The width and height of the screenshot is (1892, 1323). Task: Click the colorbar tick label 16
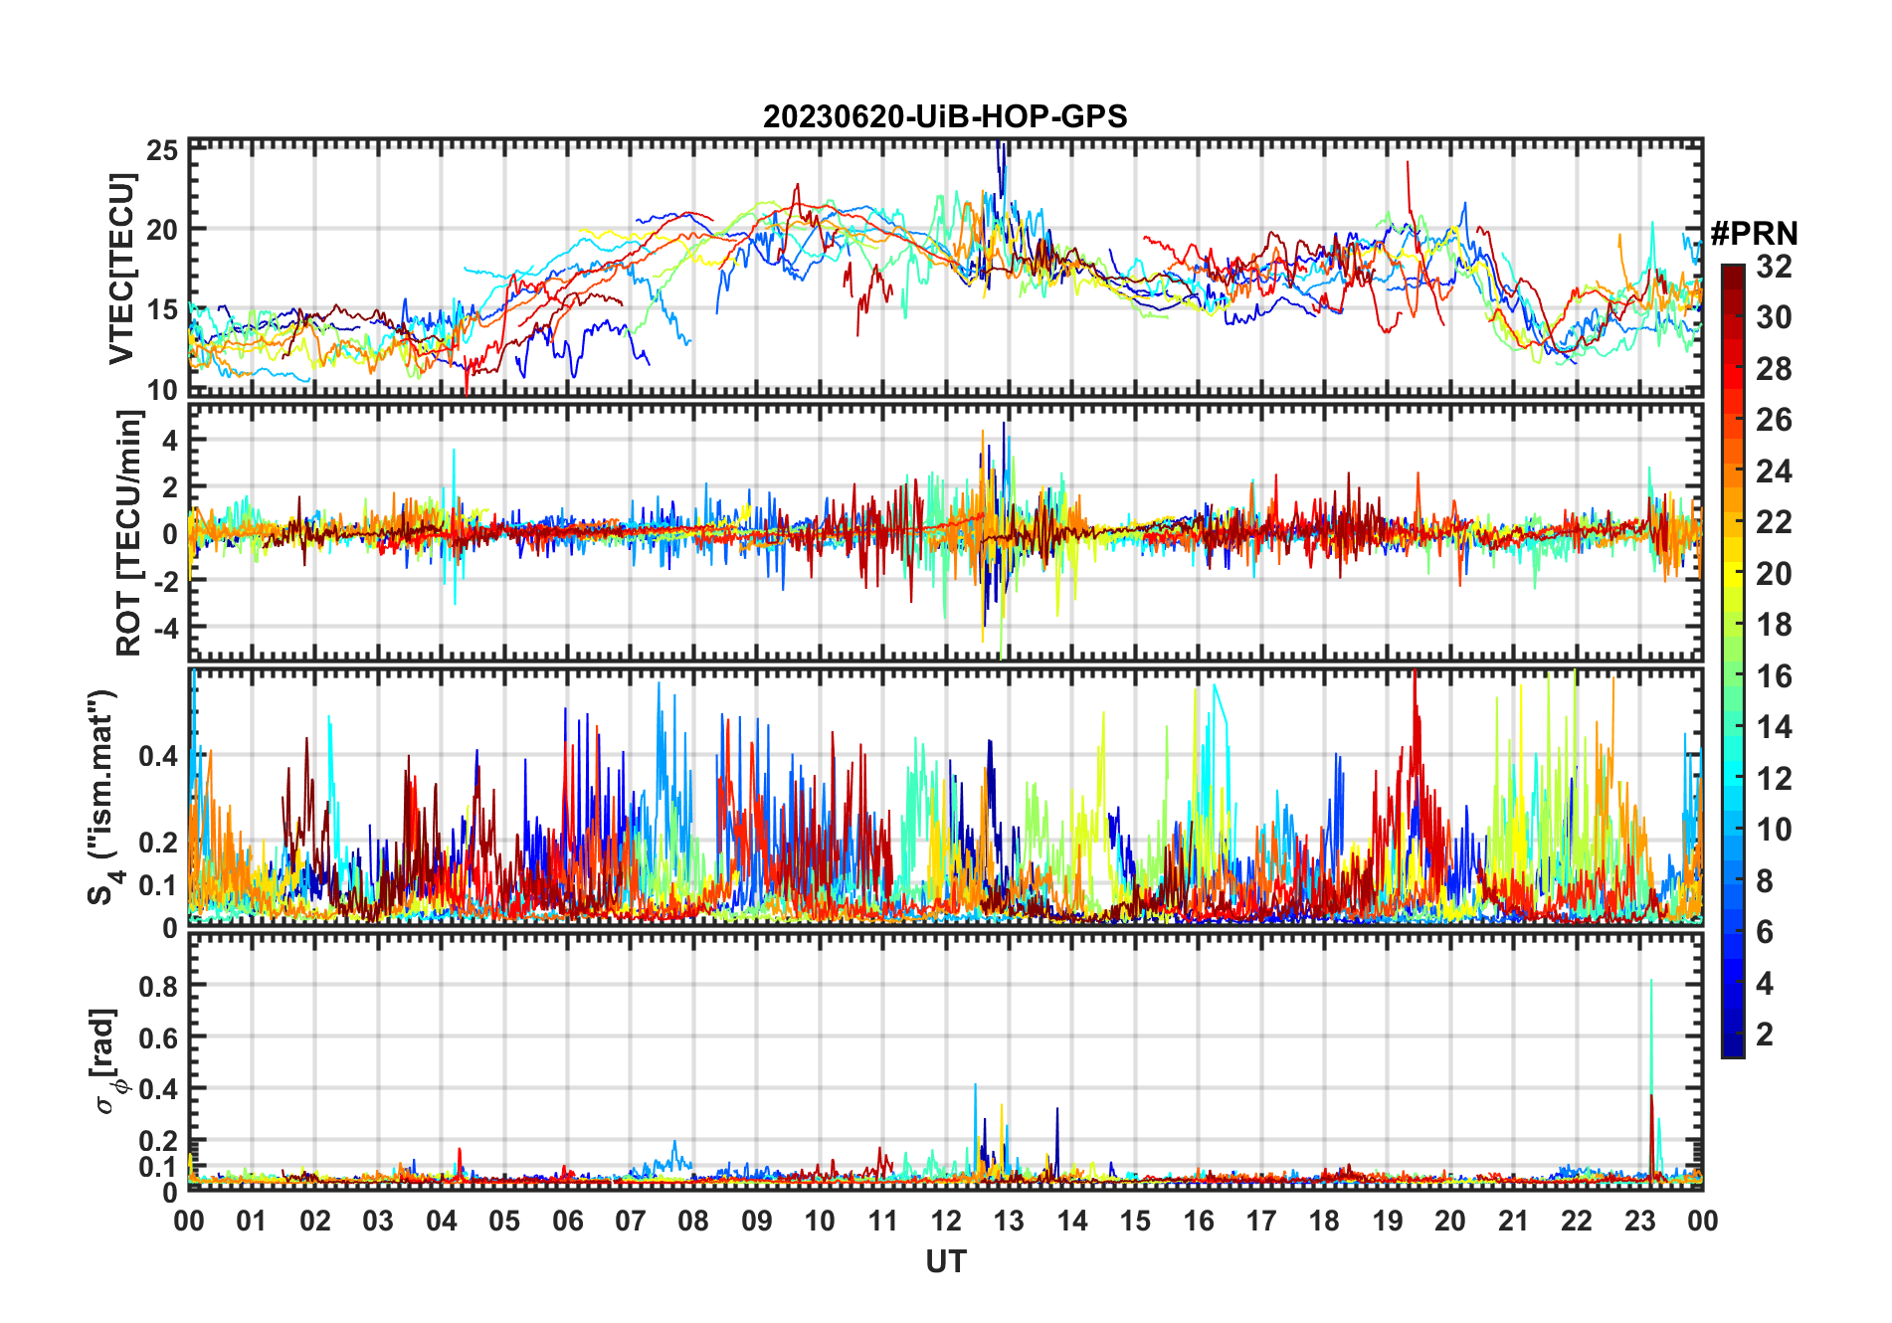(1774, 676)
